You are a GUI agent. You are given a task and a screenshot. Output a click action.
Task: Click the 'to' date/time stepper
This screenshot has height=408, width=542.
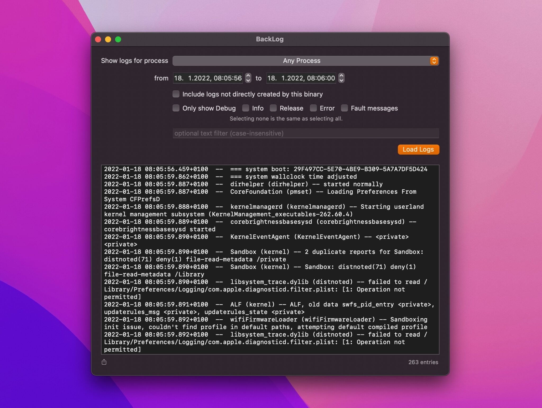pyautogui.click(x=341, y=78)
